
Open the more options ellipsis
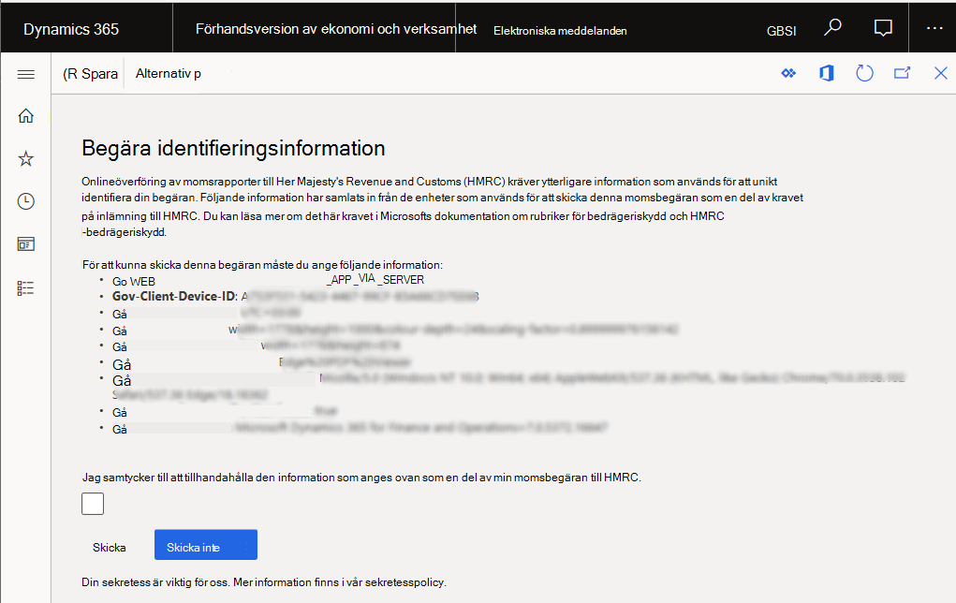click(934, 28)
